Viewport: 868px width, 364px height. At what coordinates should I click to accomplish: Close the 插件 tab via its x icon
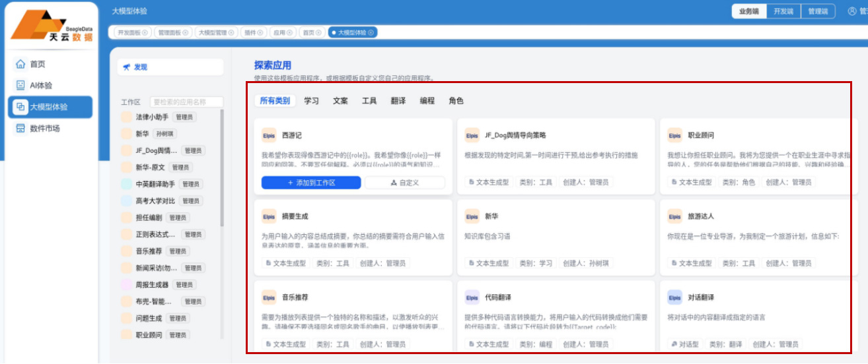click(x=261, y=32)
